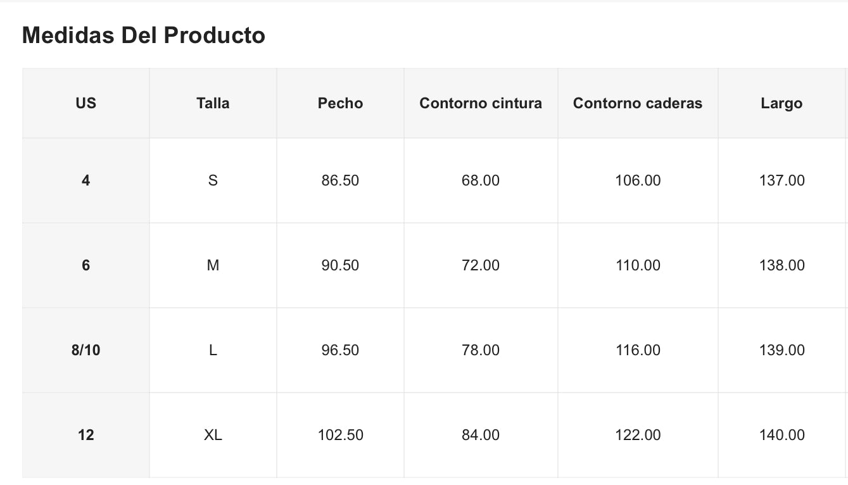Image resolution: width=848 pixels, height=485 pixels.
Task: Click the 72.00 waist measurement
Action: 481,265
